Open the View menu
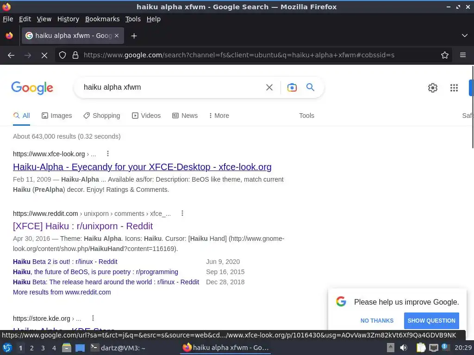The width and height of the screenshot is (474, 355). (x=44, y=19)
